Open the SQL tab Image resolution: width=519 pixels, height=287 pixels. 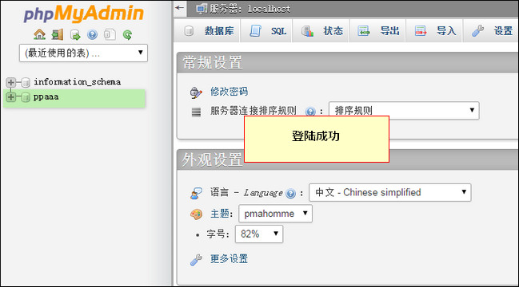(266, 31)
